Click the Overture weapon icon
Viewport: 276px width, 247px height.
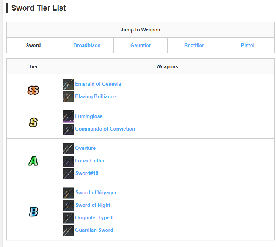pos(68,149)
